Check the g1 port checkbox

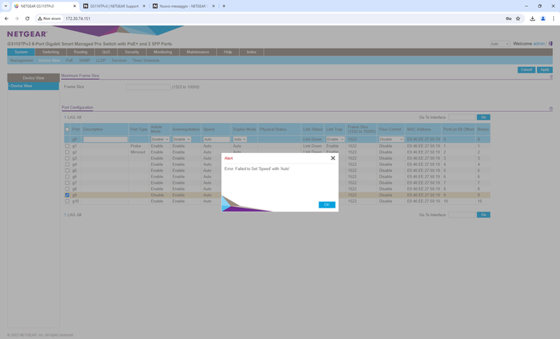tap(67, 146)
